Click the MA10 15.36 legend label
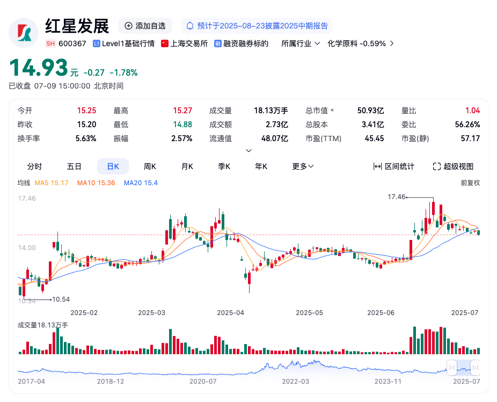 (96, 183)
